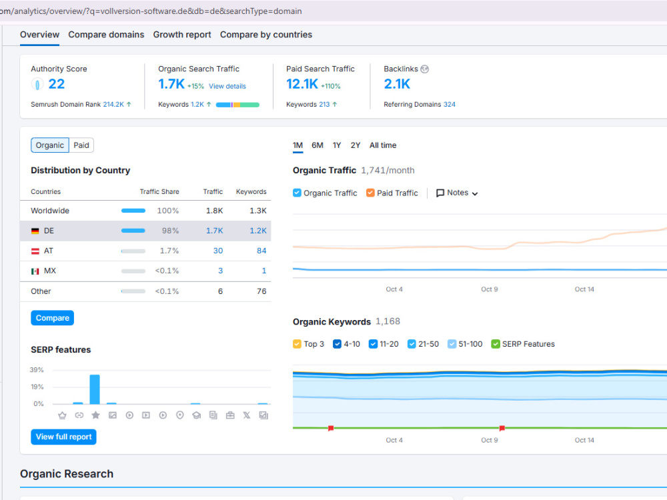Click DE traffic value 1.7K

[x=214, y=231]
